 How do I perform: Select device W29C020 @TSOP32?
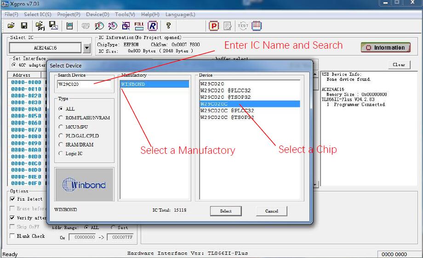[225, 97]
